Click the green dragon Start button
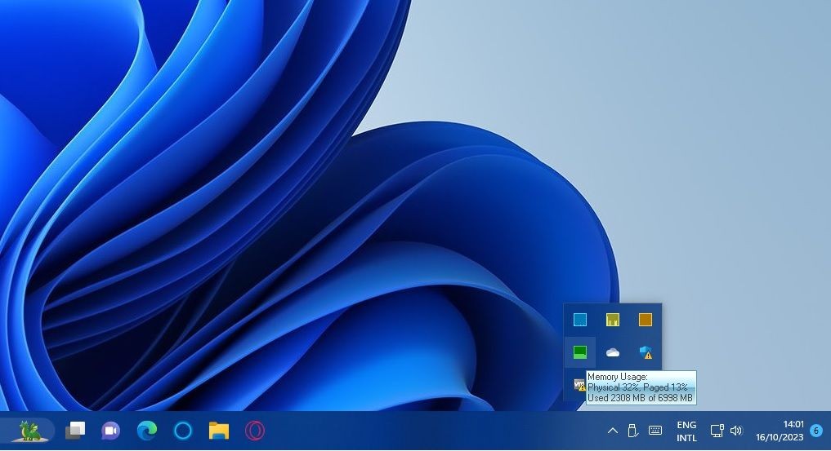 [29, 431]
